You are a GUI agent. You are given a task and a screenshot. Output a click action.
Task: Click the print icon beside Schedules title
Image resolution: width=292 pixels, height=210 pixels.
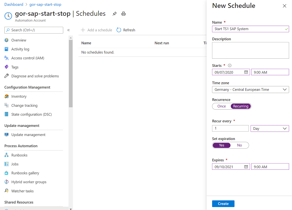(124, 14)
